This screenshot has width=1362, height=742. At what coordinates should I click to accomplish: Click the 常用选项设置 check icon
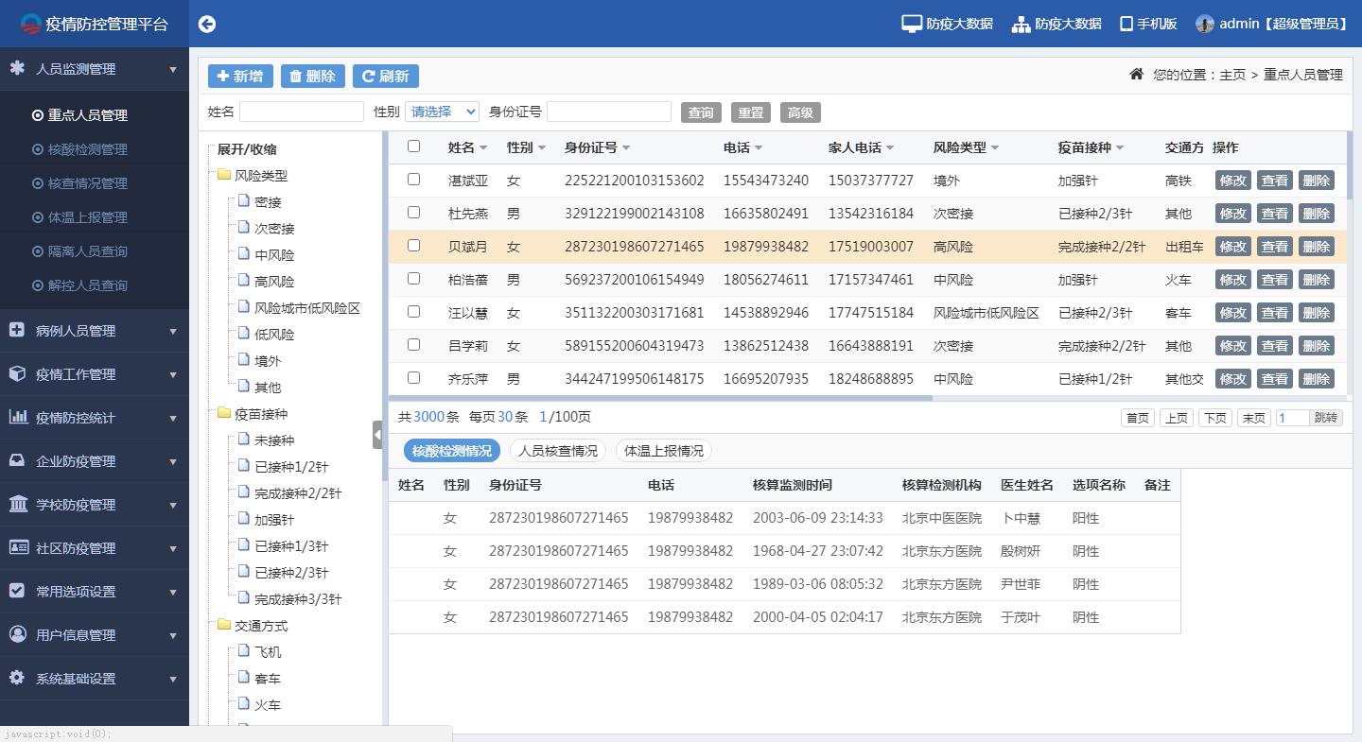tap(17, 591)
